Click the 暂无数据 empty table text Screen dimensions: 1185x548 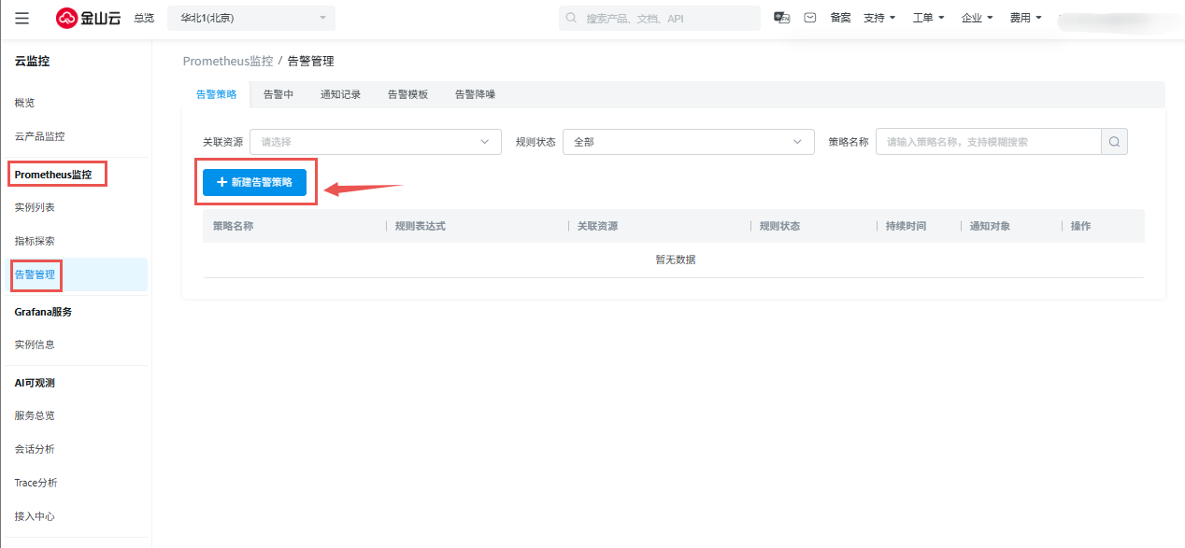[675, 260]
